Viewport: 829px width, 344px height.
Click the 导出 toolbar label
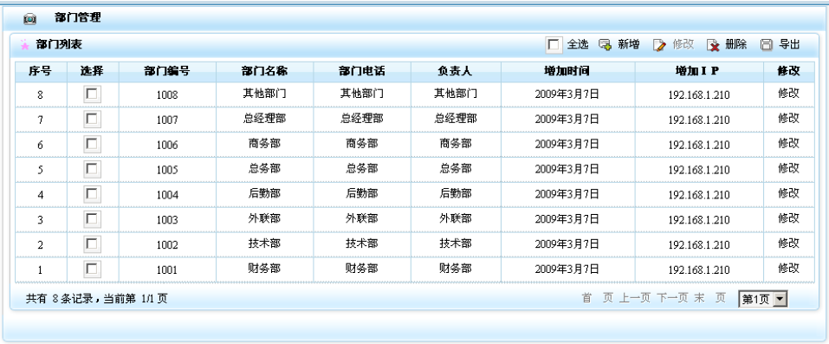[x=789, y=44]
